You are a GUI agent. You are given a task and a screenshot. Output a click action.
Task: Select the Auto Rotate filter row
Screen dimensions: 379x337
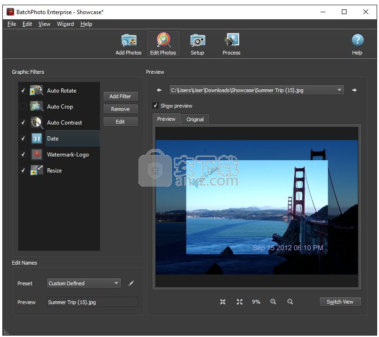click(59, 90)
